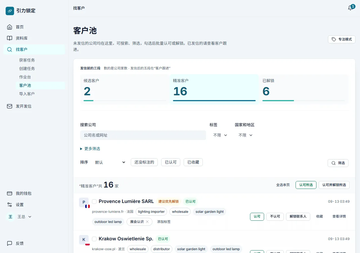Open the 国家和地区 dropdown
The image size is (360, 253).
pos(245,135)
